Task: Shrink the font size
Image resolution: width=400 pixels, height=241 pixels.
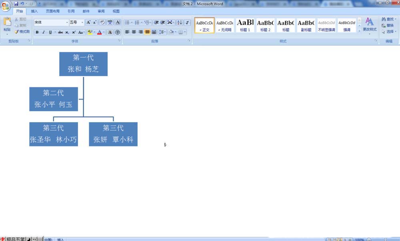Action: (x=95, y=22)
